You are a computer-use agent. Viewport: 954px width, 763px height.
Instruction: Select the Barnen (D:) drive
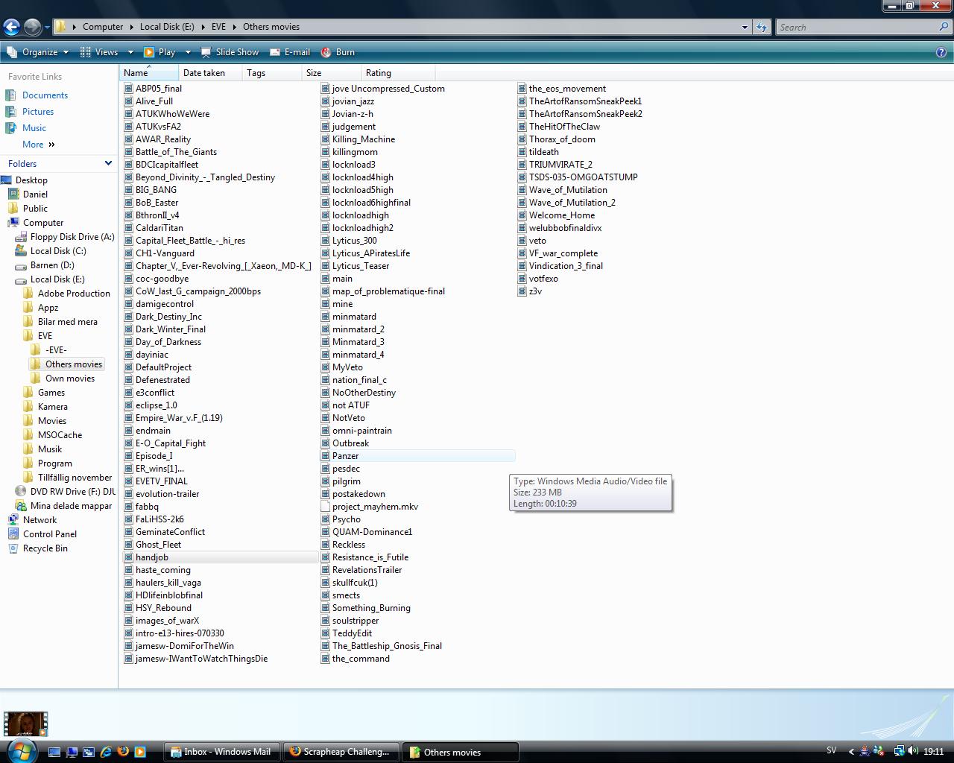tap(52, 265)
